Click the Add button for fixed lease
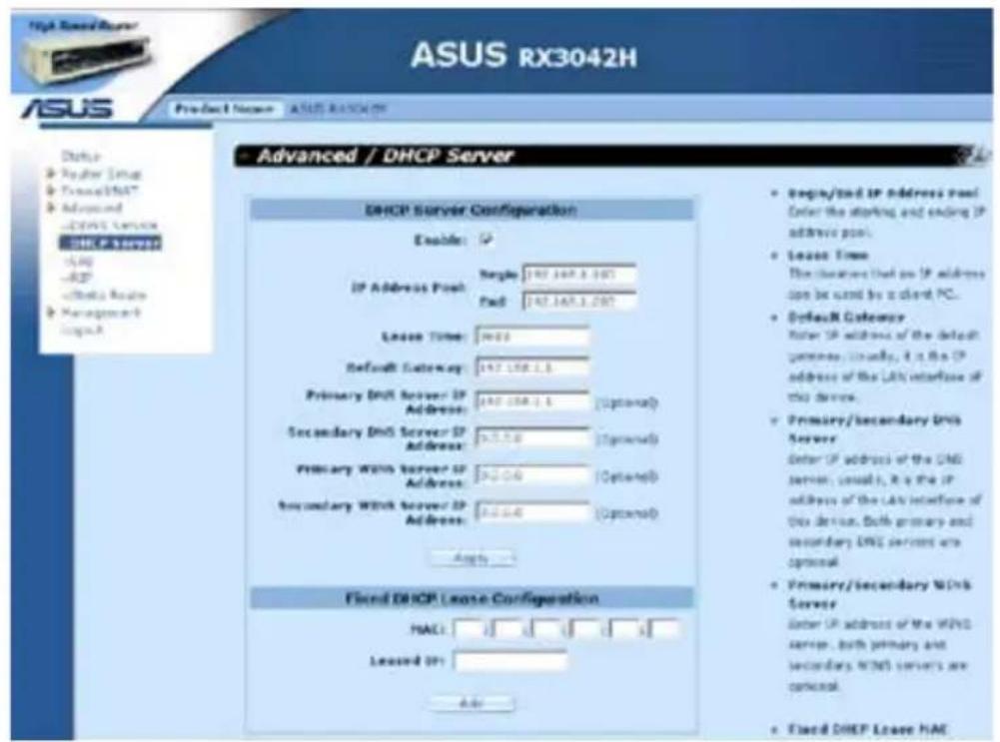The height and width of the screenshot is (742, 1000). tap(472, 702)
